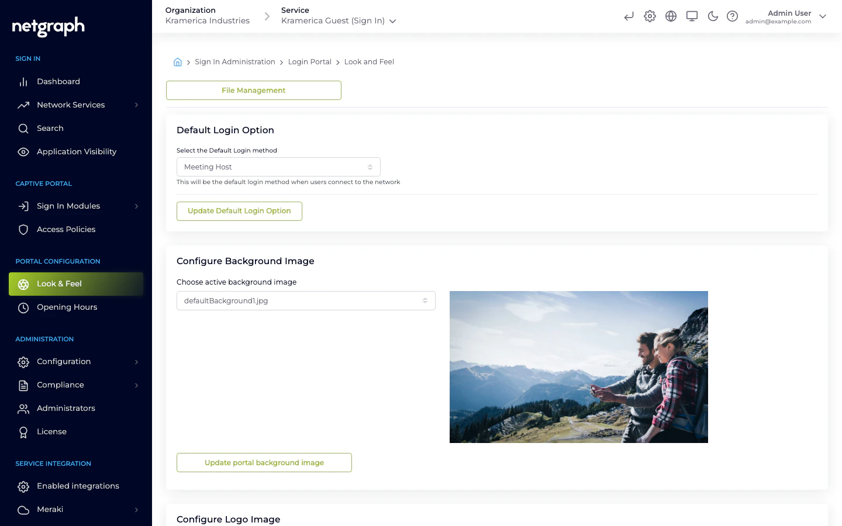Open the help menu via the question mark icon
This screenshot has width=842, height=526.
[733, 16]
